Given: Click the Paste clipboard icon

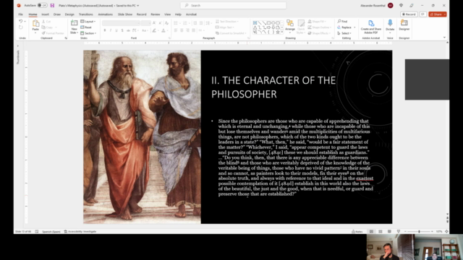Looking at the screenshot, I should click(x=35, y=24).
